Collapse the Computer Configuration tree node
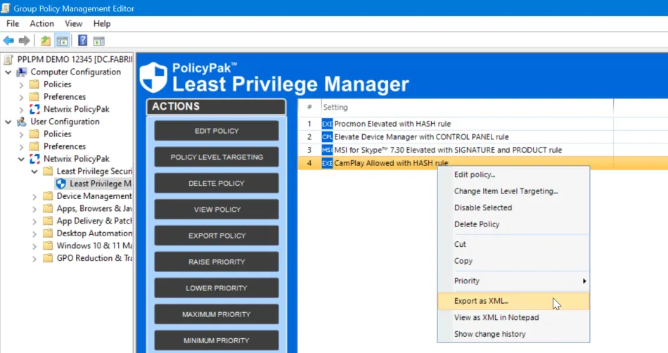The height and width of the screenshot is (353, 668). tap(8, 72)
